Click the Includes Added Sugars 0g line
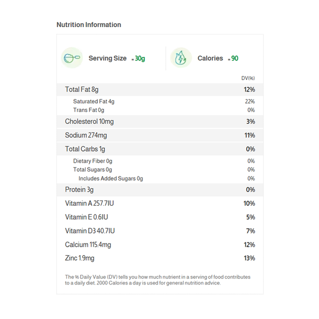 [111, 179]
